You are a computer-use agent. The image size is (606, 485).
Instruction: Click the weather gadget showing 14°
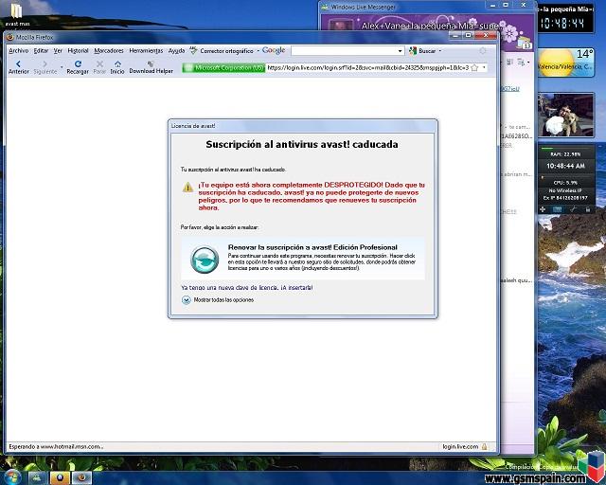[566, 63]
